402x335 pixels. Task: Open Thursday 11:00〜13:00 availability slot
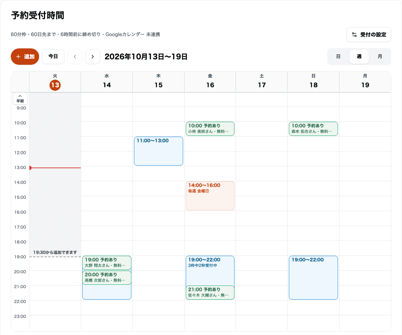(x=159, y=151)
